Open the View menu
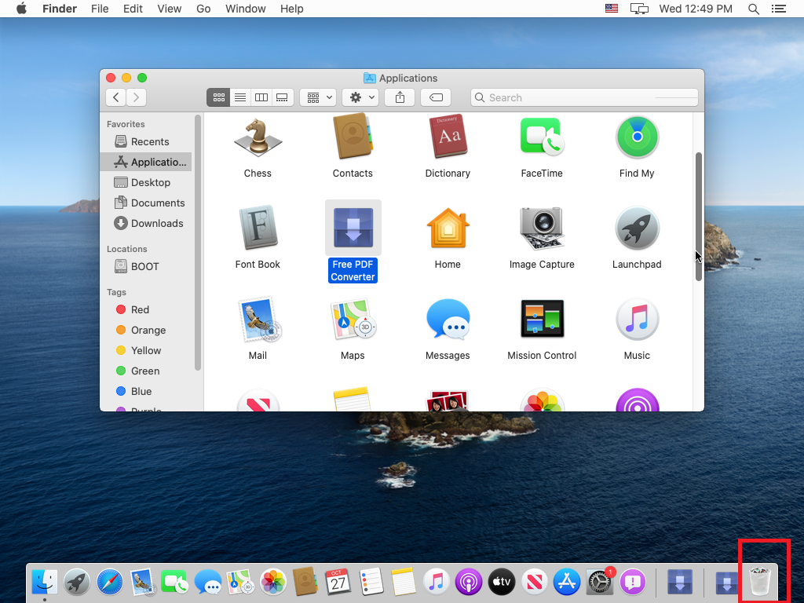Screen dimensions: 804x603 170,9
